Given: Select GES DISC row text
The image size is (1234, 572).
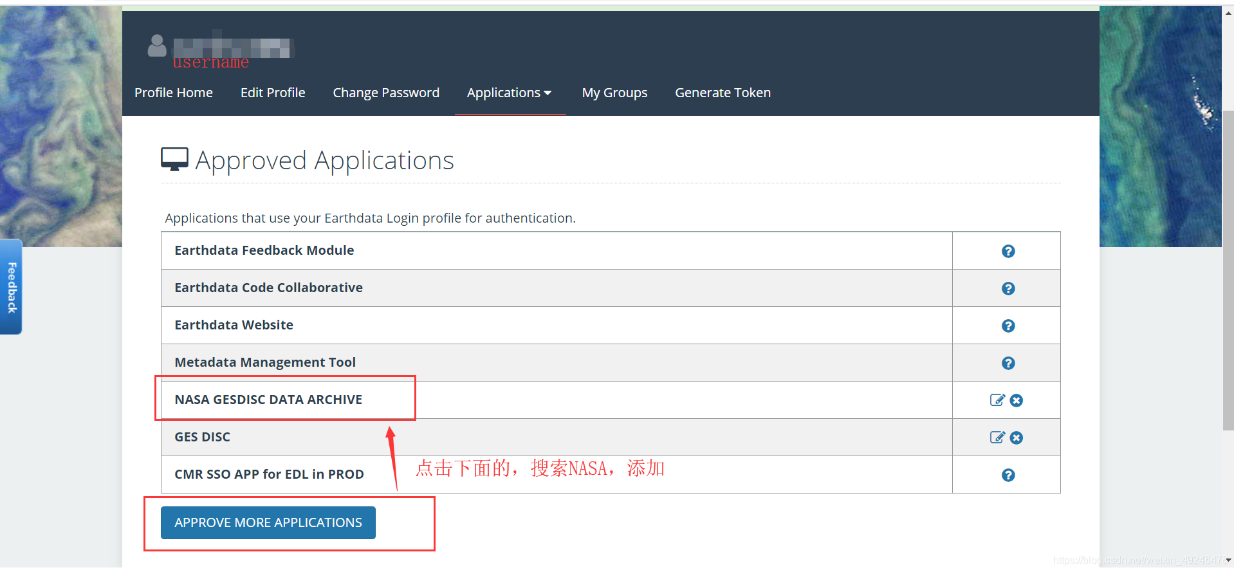Looking at the screenshot, I should (x=202, y=437).
